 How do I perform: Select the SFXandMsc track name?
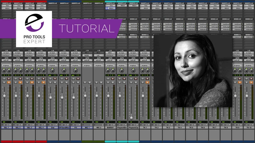click(64, 128)
